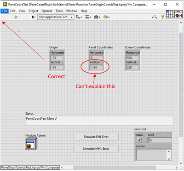Click source box scroll down arrow
184x171 pixels.
(169, 159)
